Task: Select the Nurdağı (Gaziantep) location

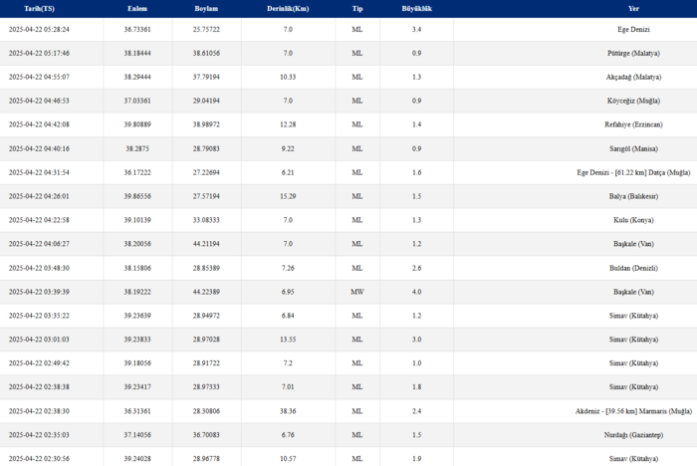Action: pyautogui.click(x=633, y=435)
